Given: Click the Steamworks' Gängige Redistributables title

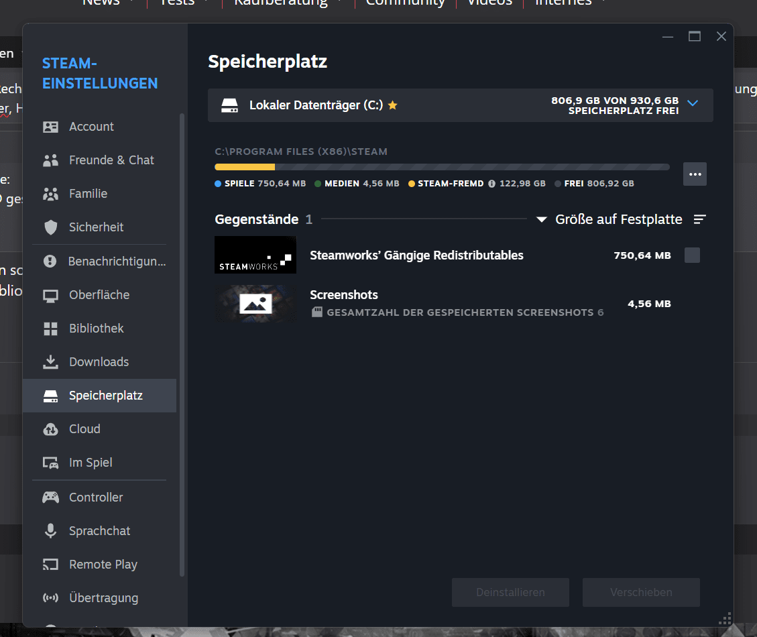Looking at the screenshot, I should 416,255.
